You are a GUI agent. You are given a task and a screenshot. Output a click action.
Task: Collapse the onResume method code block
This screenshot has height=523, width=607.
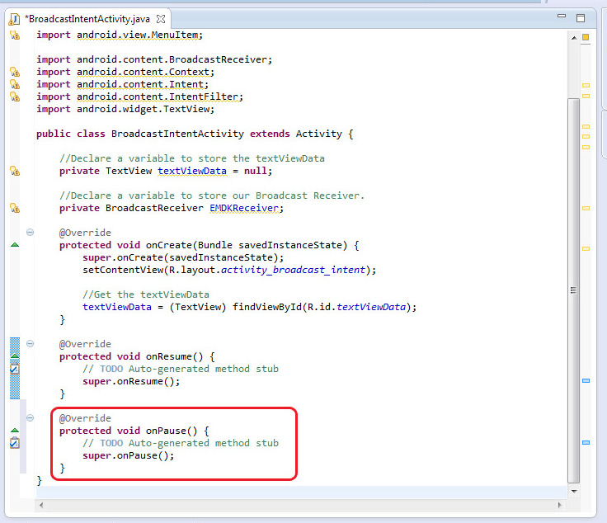(x=30, y=344)
